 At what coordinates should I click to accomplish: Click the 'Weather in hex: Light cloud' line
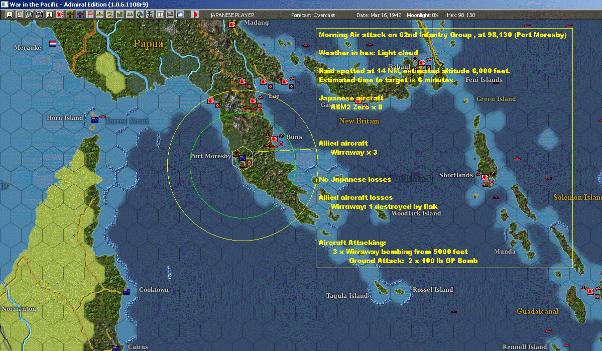tap(368, 53)
